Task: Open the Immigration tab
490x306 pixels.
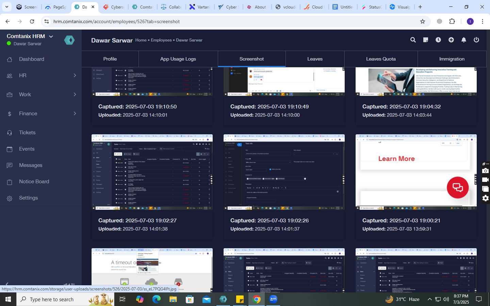Action: (x=452, y=59)
